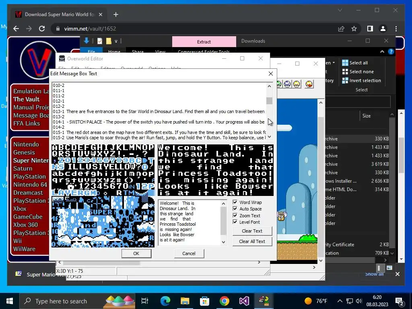Click the Properties icon in Explorer quick access toolbar
The image size is (412, 309).
[100, 41]
